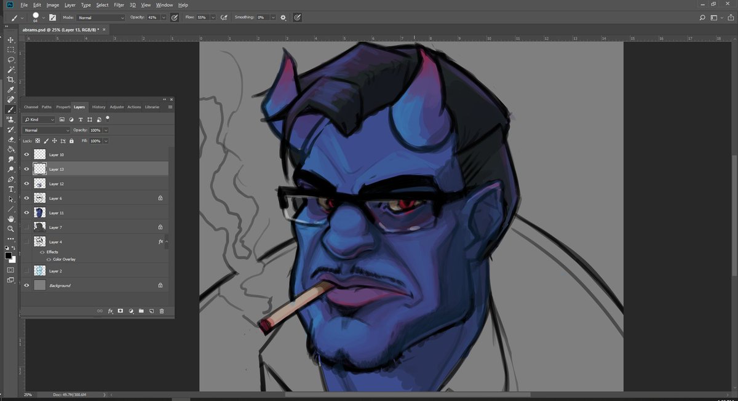Screen dimensions: 738x401
Task: Open the Window menu
Action: (164, 5)
